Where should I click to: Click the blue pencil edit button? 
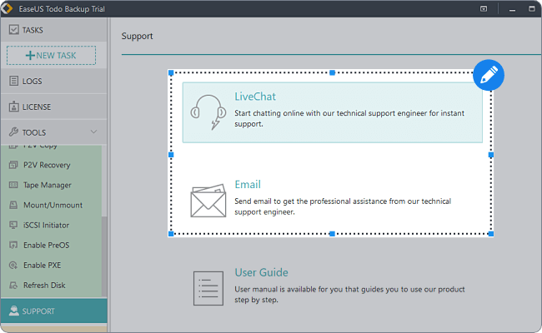489,75
